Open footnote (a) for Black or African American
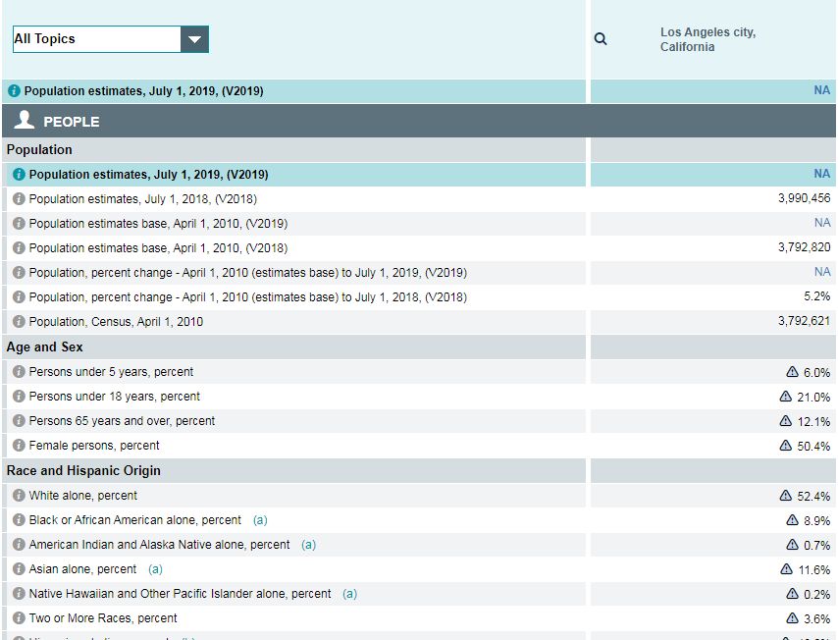This screenshot has width=838, height=640. 260,520
